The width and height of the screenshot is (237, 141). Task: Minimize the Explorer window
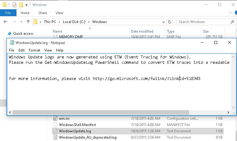point(206,5)
